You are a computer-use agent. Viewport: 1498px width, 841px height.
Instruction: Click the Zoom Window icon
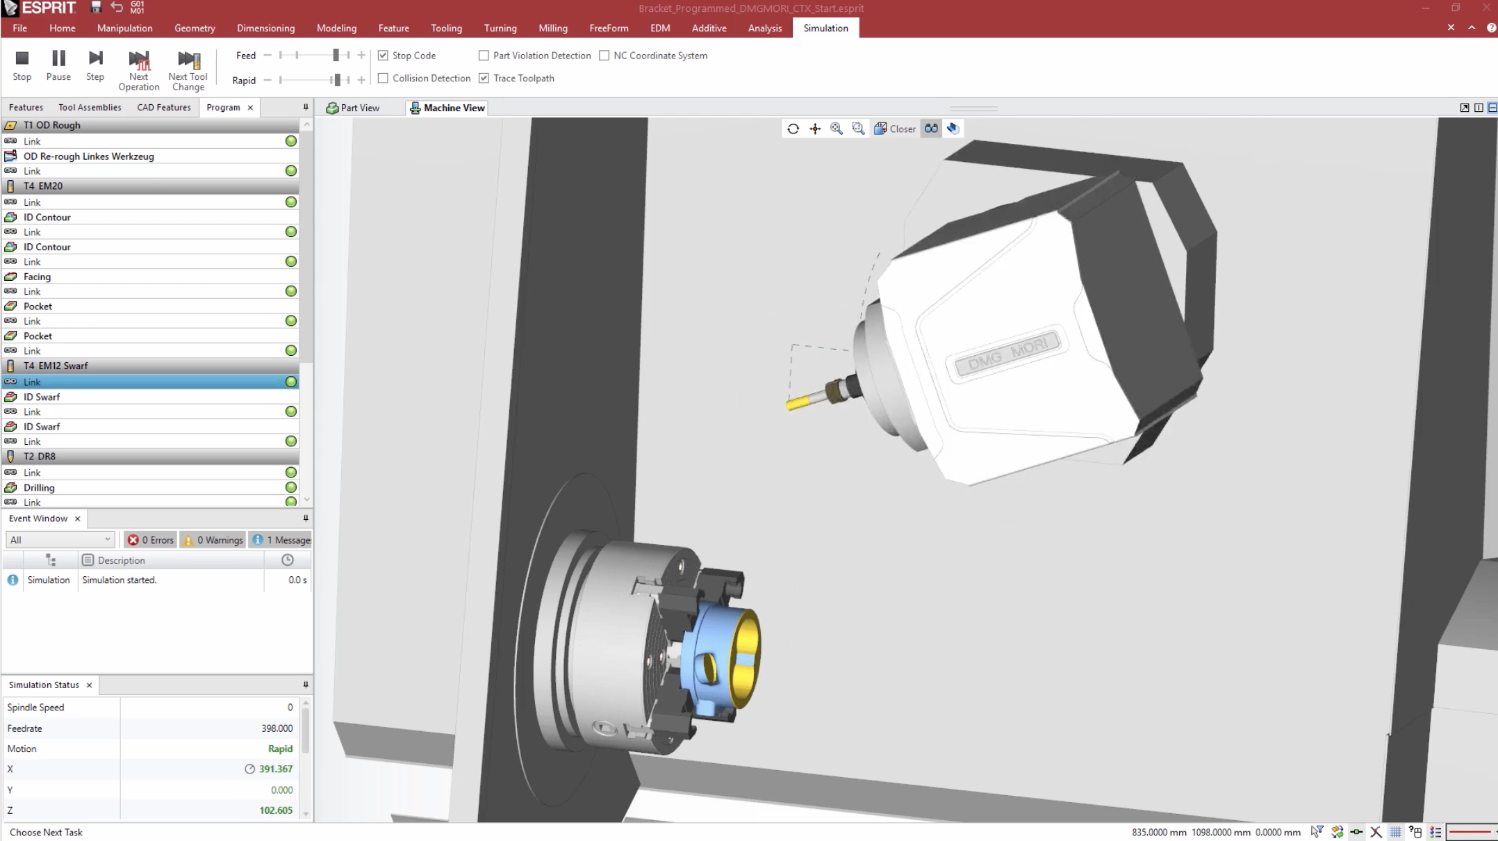[858, 129]
